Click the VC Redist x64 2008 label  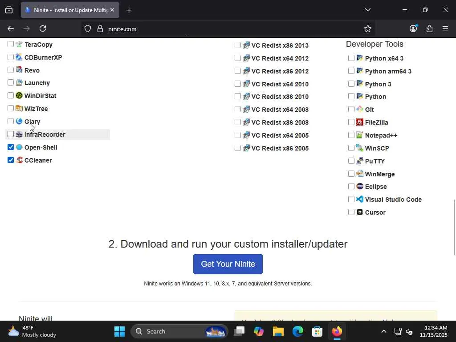tap(280, 110)
